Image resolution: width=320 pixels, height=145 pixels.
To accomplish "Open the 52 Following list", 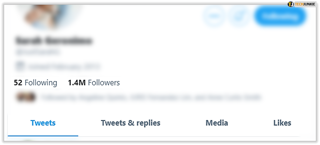I will [x=36, y=83].
